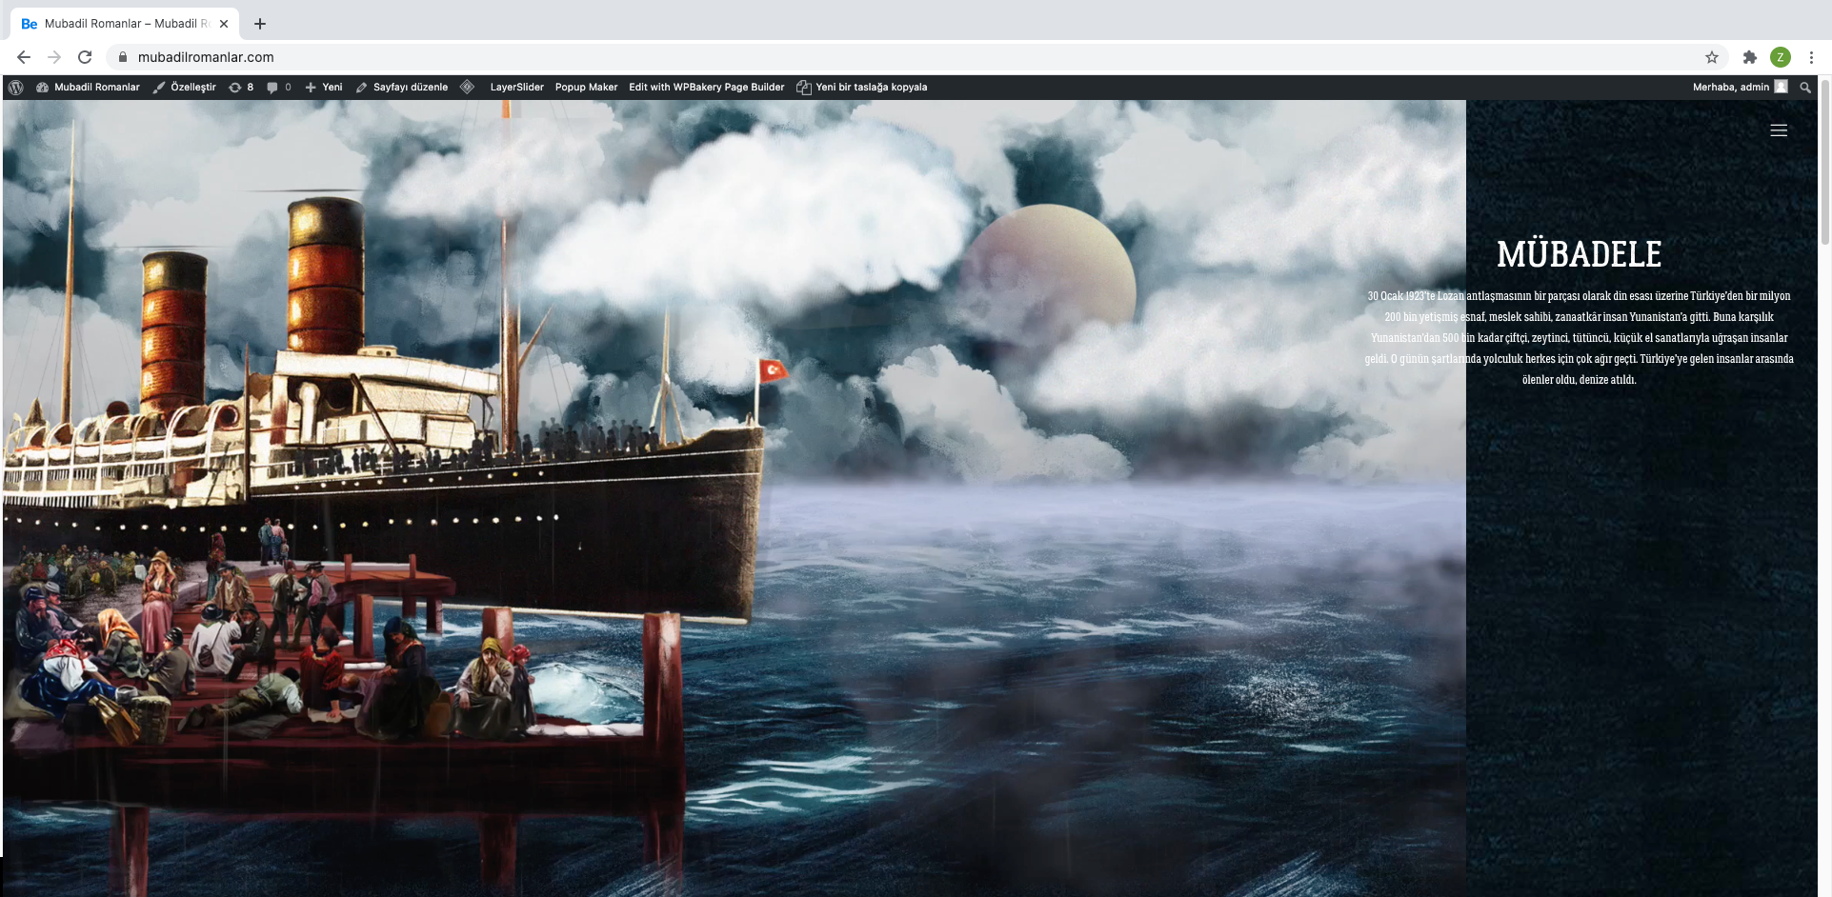Image resolution: width=1832 pixels, height=897 pixels.
Task: Open the Popup Maker menu
Action: (x=586, y=87)
